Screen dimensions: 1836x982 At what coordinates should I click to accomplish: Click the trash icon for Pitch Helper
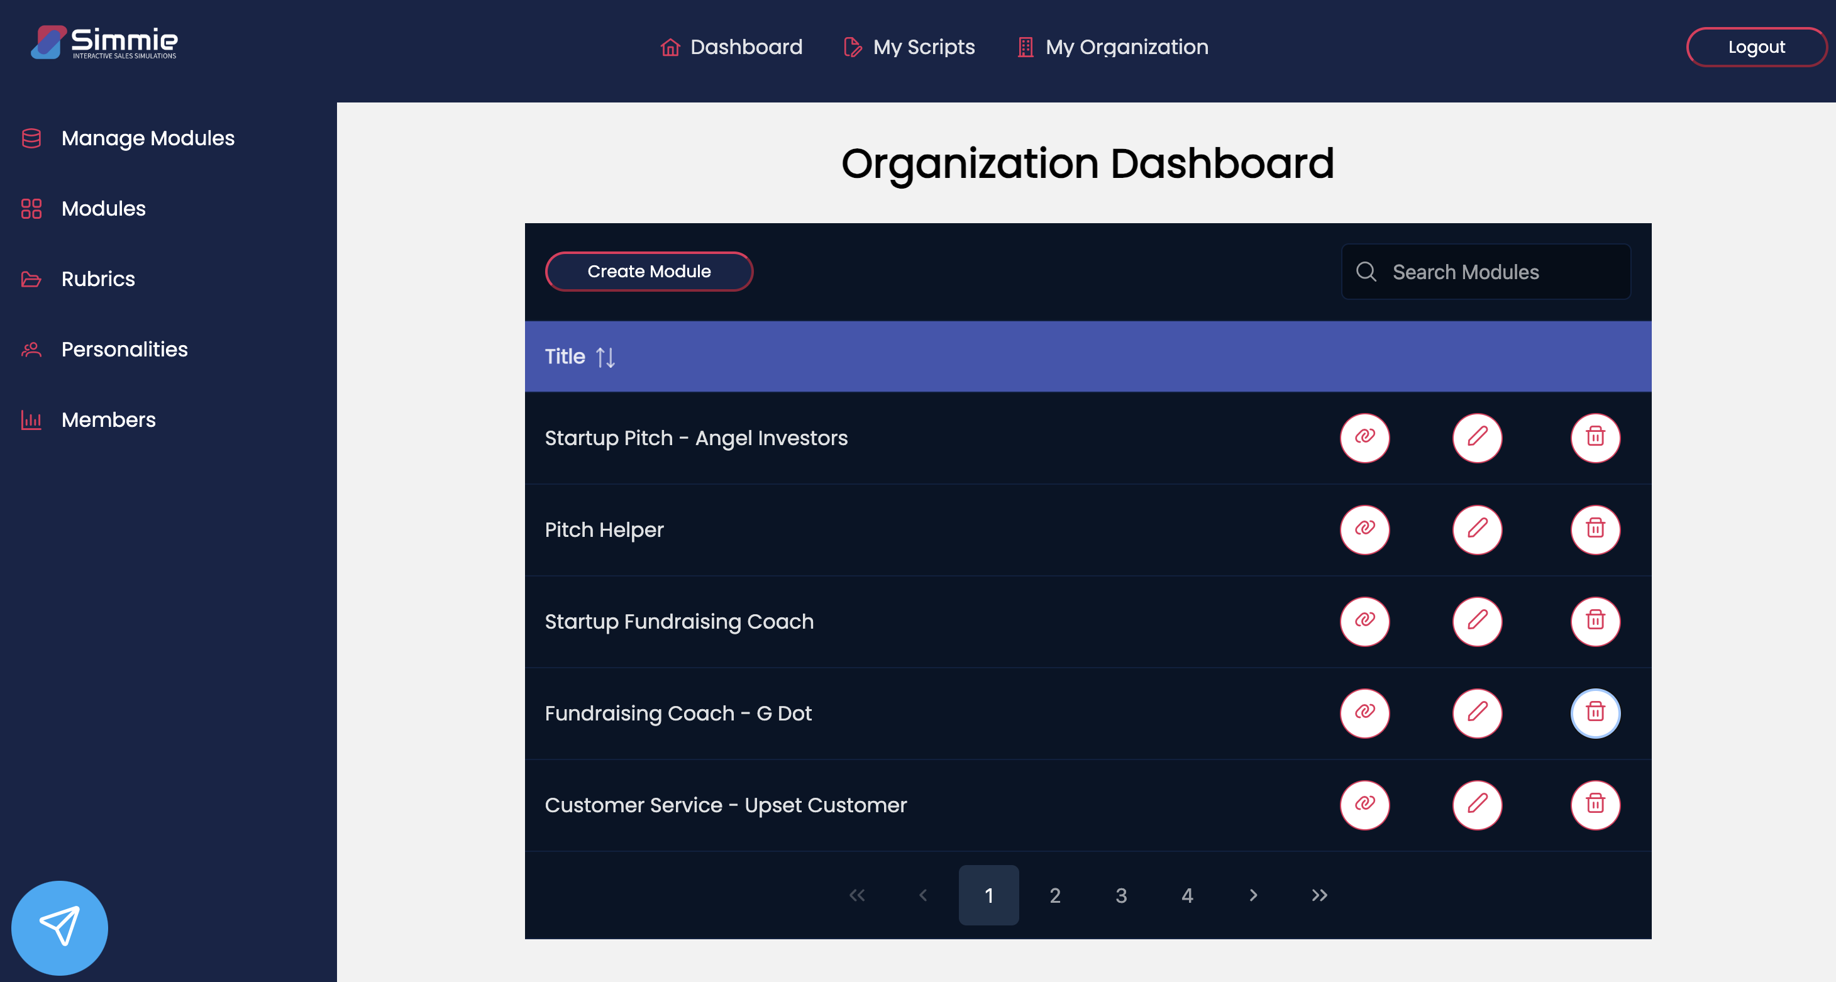[1595, 528]
